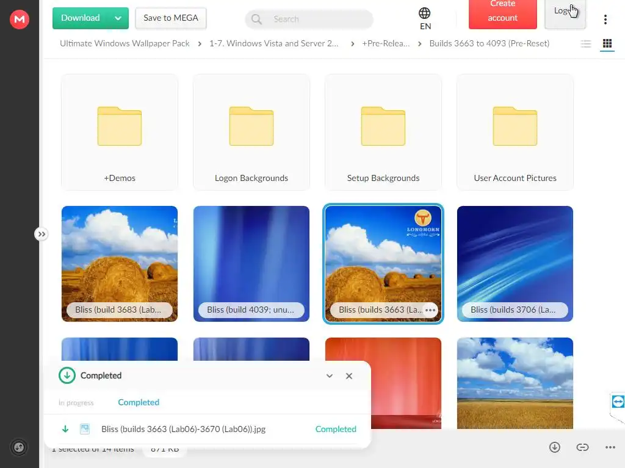Screen dimensions: 625x468
Task: Click Builds 3663 to 4093 breadcrumb
Action: pos(489,43)
